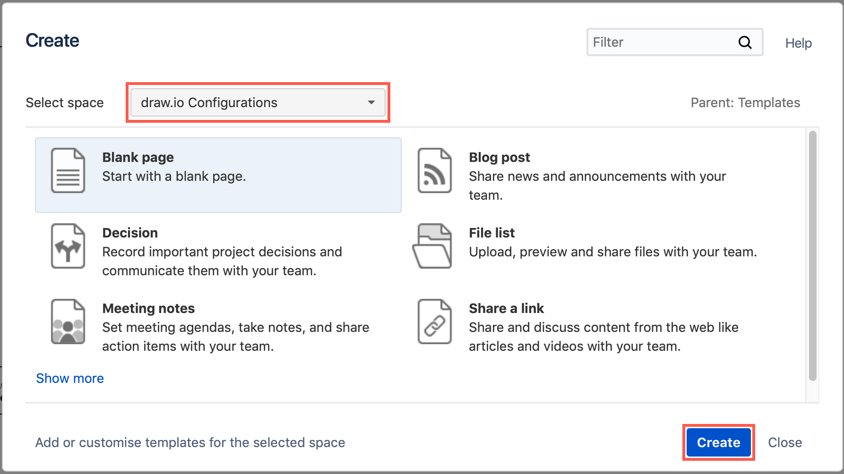This screenshot has width=844, height=474.
Task: Click the File list folder icon
Action: 434,246
